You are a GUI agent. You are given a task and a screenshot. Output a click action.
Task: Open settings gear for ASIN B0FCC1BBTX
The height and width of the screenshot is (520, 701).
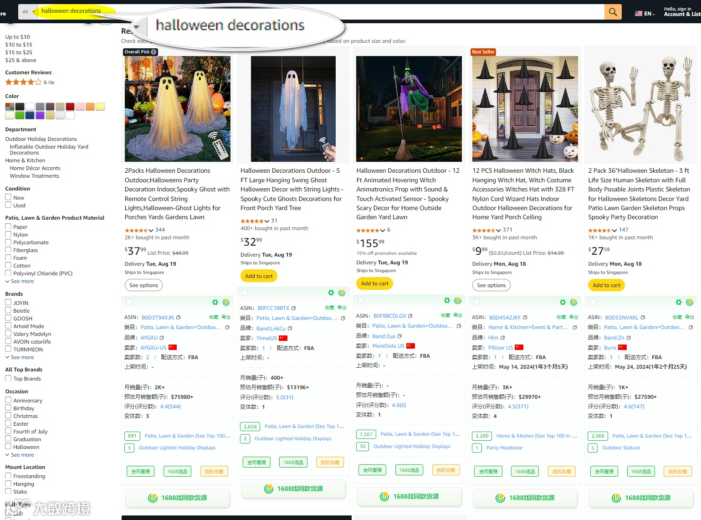331,293
